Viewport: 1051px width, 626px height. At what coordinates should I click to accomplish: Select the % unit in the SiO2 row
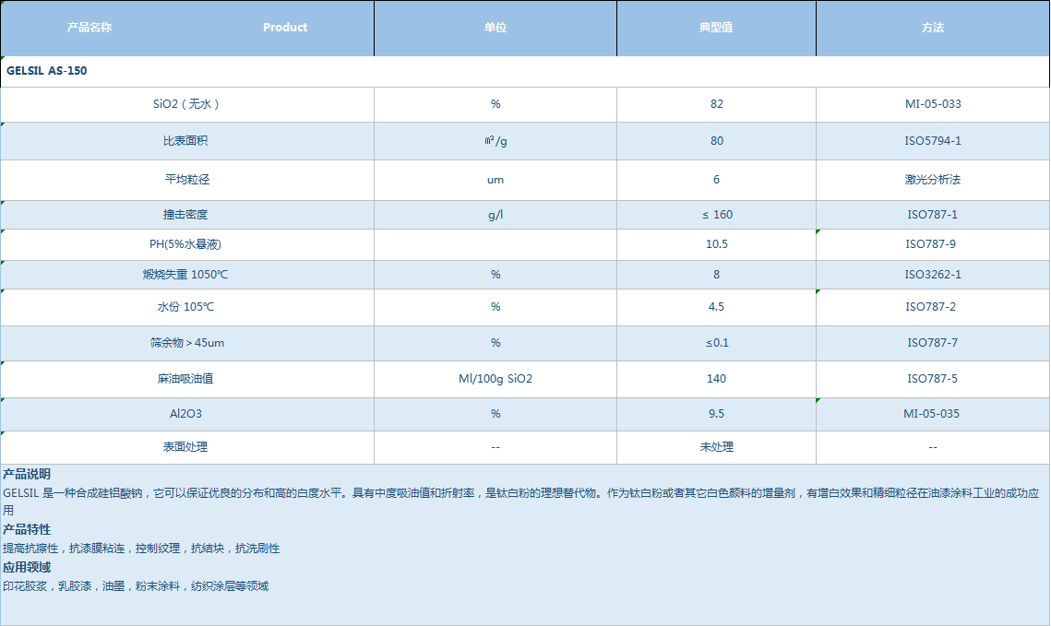[x=496, y=104]
